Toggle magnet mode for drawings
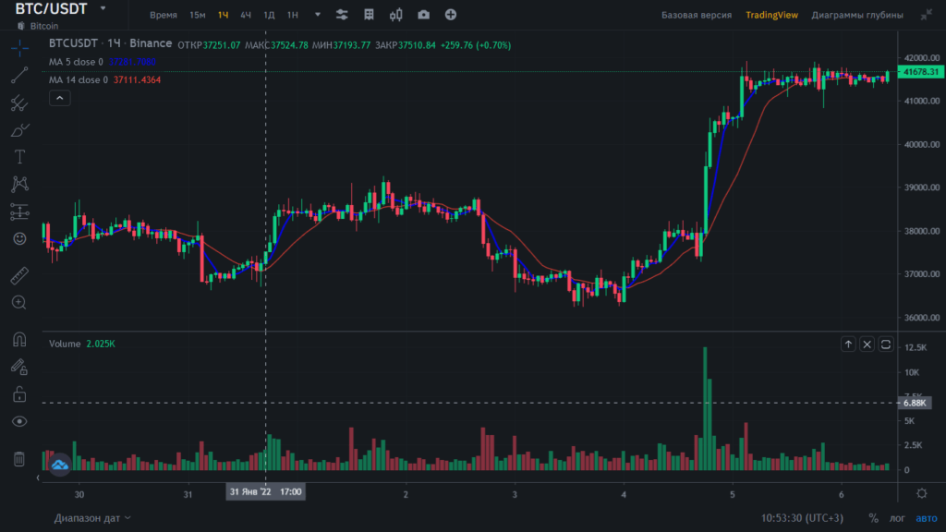The height and width of the screenshot is (532, 946). coord(19,339)
